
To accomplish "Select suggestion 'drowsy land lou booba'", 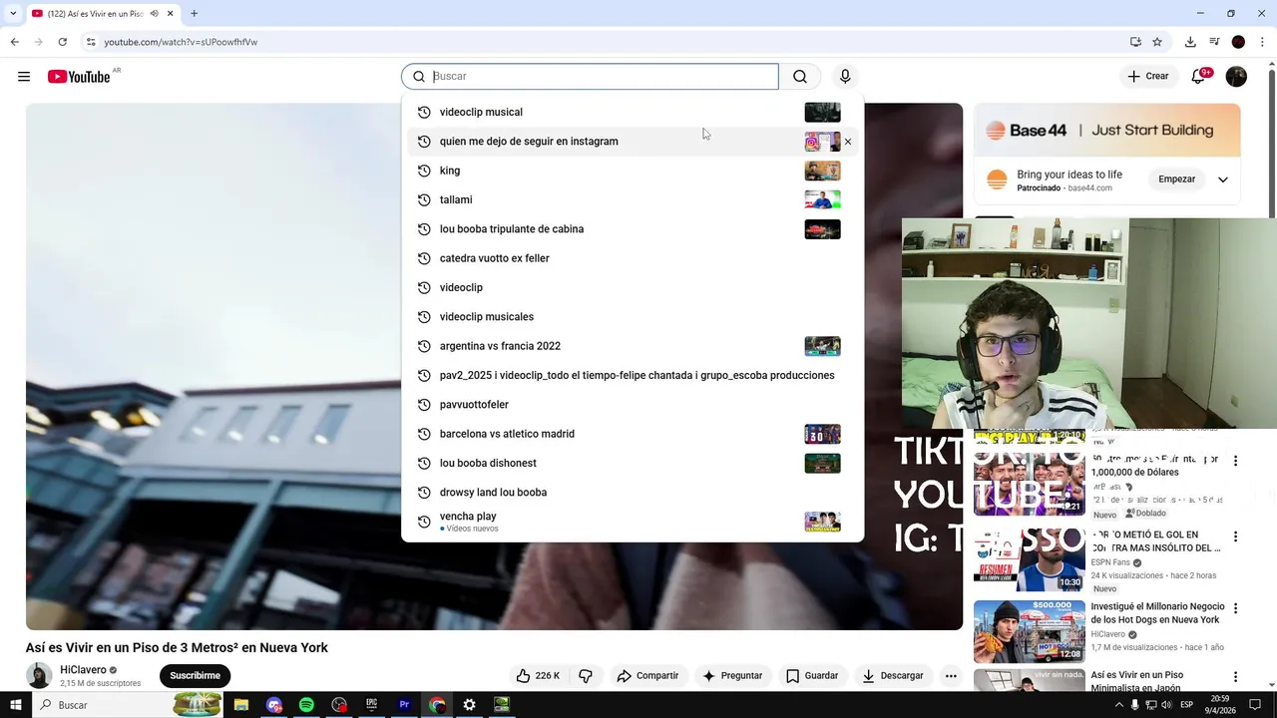I will tap(633, 493).
